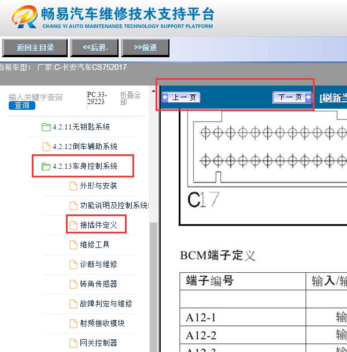Select 4.2.13车身控制系统 tree item
The image size is (347, 352).
coord(85,166)
